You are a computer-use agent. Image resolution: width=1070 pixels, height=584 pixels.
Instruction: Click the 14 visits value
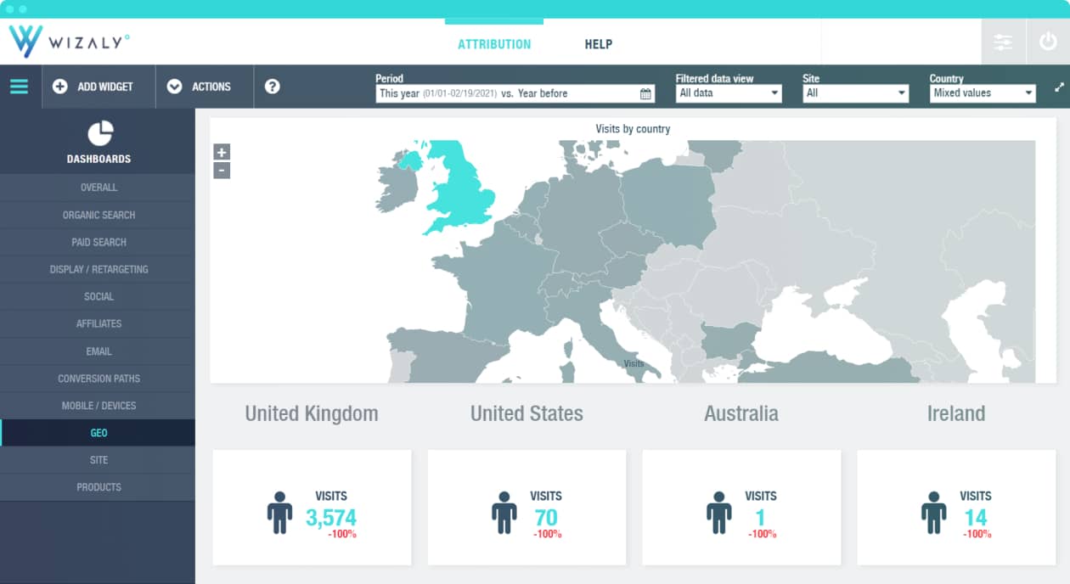point(976,517)
